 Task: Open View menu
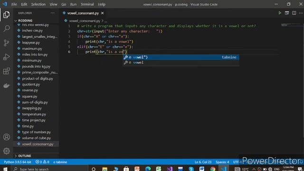point(53,4)
